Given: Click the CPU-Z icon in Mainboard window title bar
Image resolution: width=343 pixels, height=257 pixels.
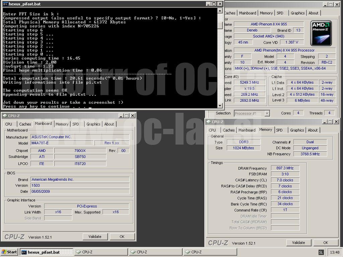Looking at the screenshot, I should pos(5,115).
